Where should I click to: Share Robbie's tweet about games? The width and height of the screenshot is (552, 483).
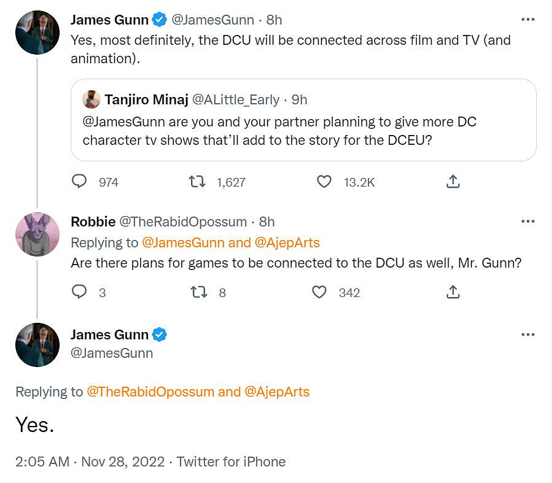click(x=453, y=292)
